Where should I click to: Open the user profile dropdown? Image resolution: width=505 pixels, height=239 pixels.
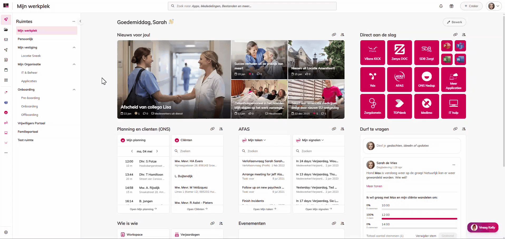494,6
